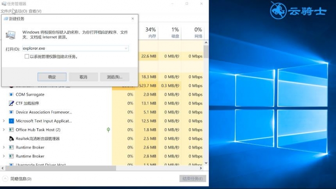Click the vertical scrollbar up arrow

tap(206, 43)
